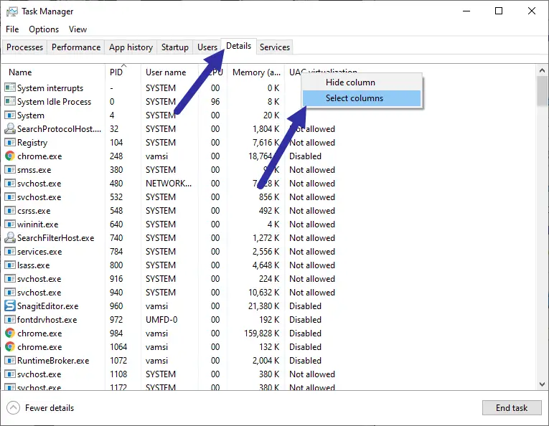
Task: Click the wininit.exe process icon
Action: pos(10,224)
